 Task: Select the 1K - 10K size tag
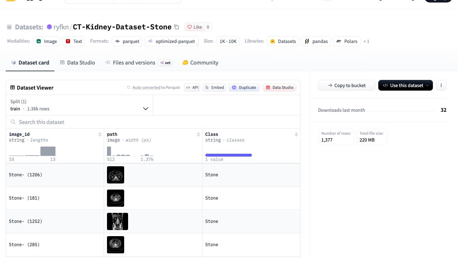coord(228,41)
